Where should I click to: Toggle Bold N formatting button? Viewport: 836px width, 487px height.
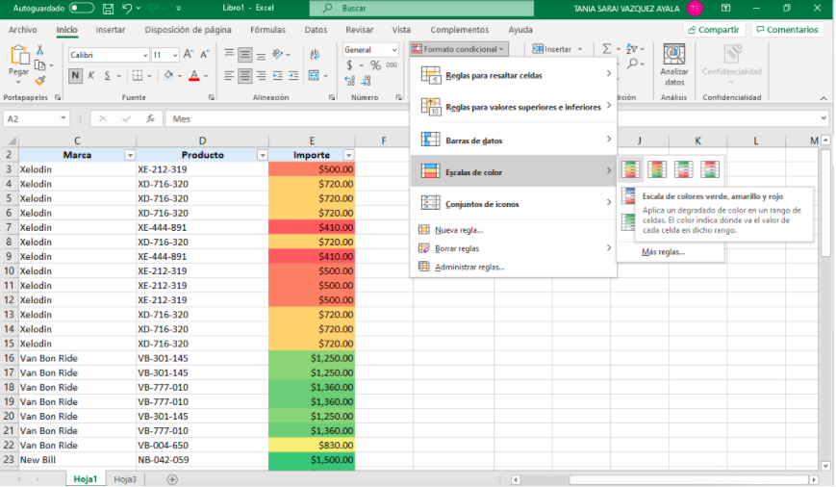[x=75, y=76]
